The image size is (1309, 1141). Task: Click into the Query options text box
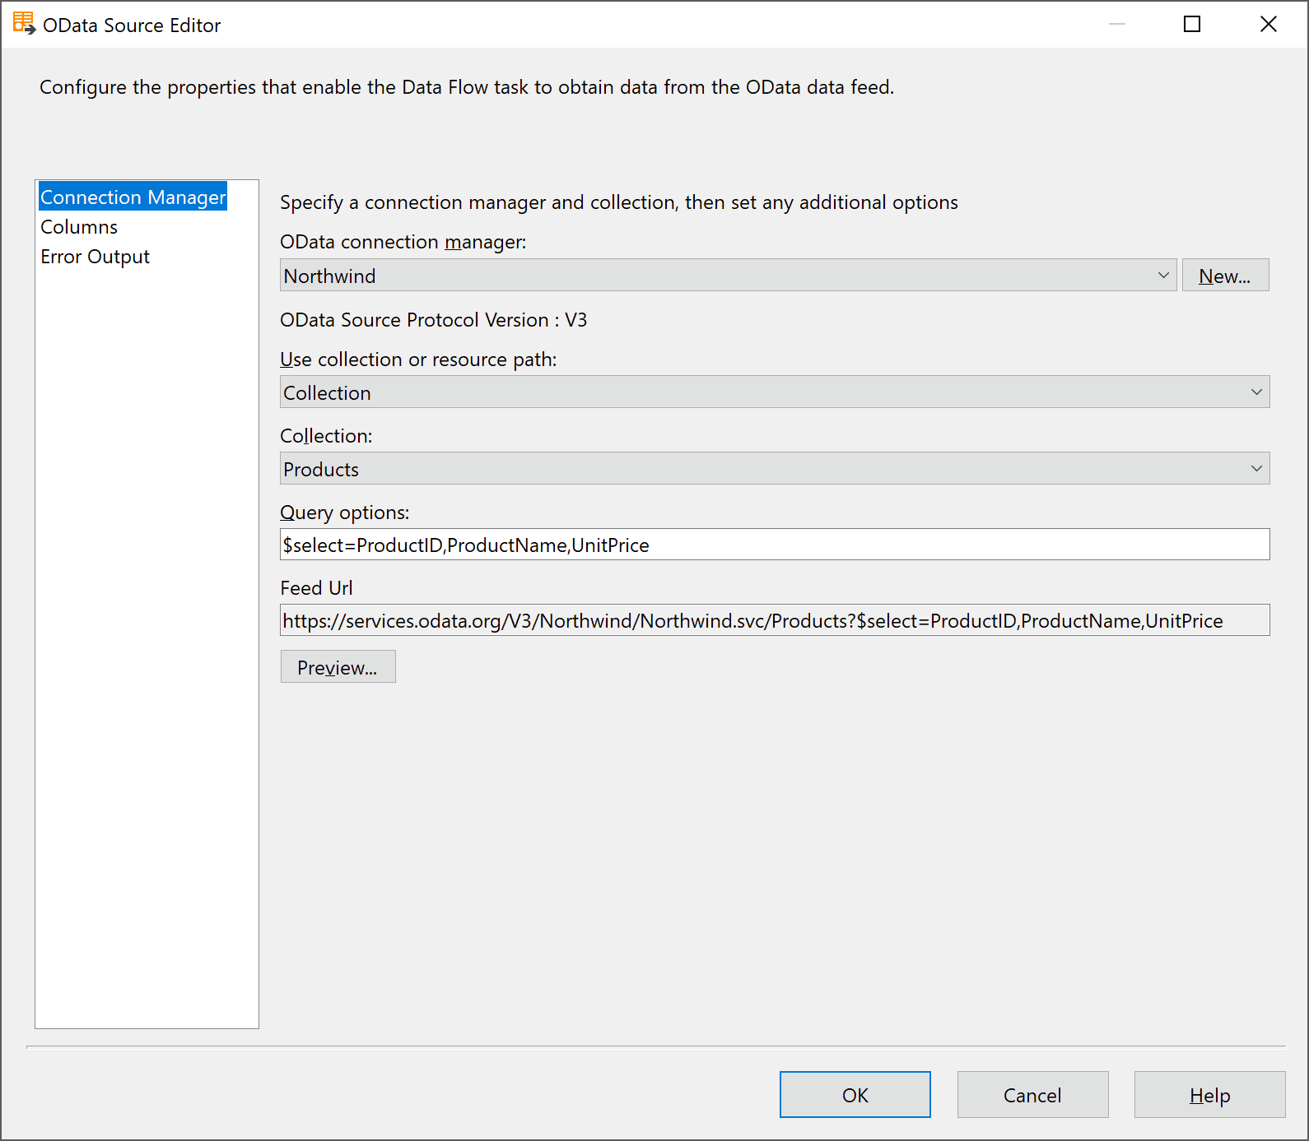(x=774, y=545)
